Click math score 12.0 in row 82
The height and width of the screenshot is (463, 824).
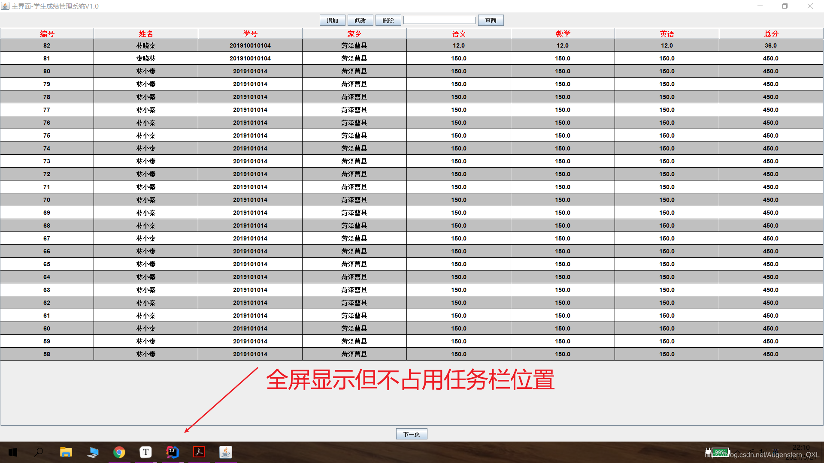tap(563, 45)
